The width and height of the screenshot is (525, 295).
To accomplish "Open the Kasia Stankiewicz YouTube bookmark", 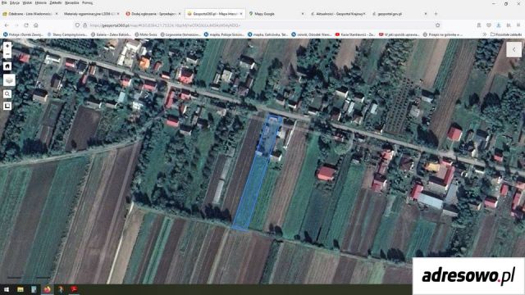I will coord(355,34).
